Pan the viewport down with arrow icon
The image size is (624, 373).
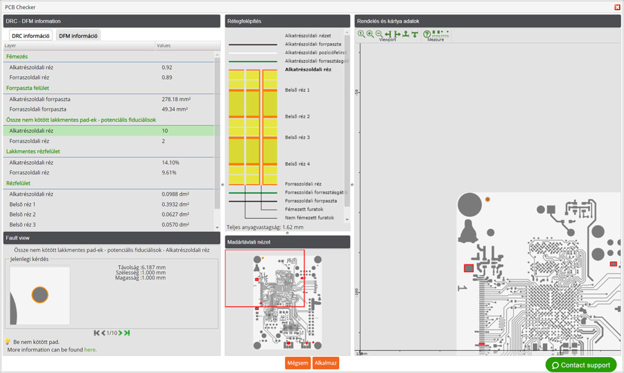(x=415, y=34)
